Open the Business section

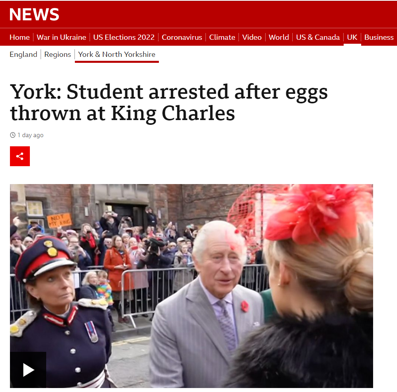[379, 37]
